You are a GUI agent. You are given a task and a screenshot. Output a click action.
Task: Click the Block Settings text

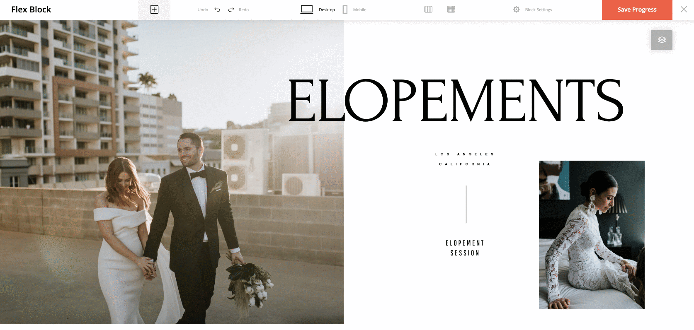click(x=539, y=10)
